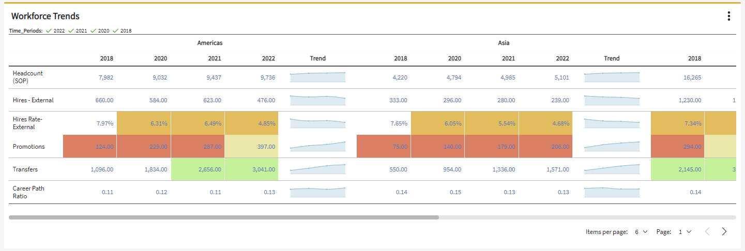Click Asia Promotions trend sparkline
Viewport: 745px width, 251px height.
click(612, 147)
